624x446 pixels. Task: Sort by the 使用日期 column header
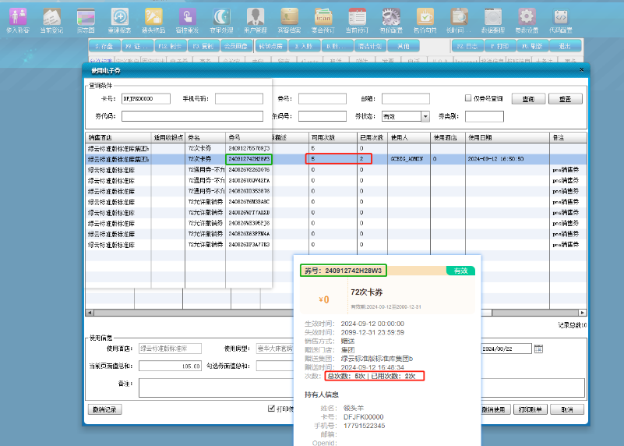(x=507, y=137)
